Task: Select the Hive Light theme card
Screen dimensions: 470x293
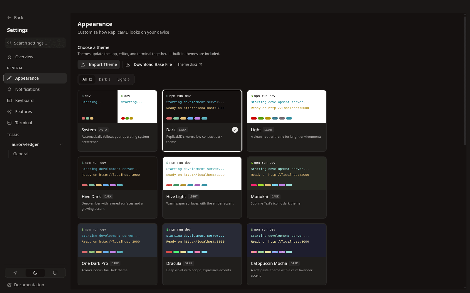Action: (202, 188)
